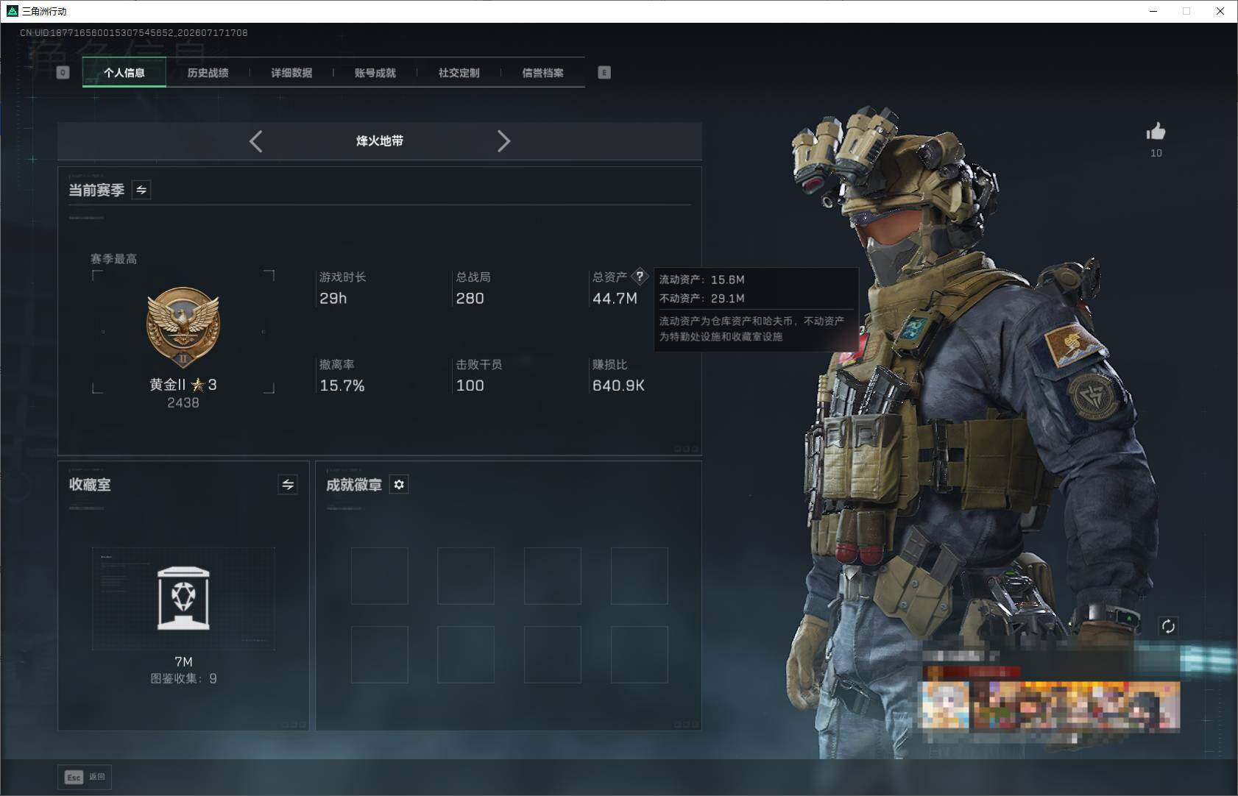Image resolution: width=1238 pixels, height=796 pixels.
Task: Select the first empty achievement badge slot
Action: pos(380,576)
